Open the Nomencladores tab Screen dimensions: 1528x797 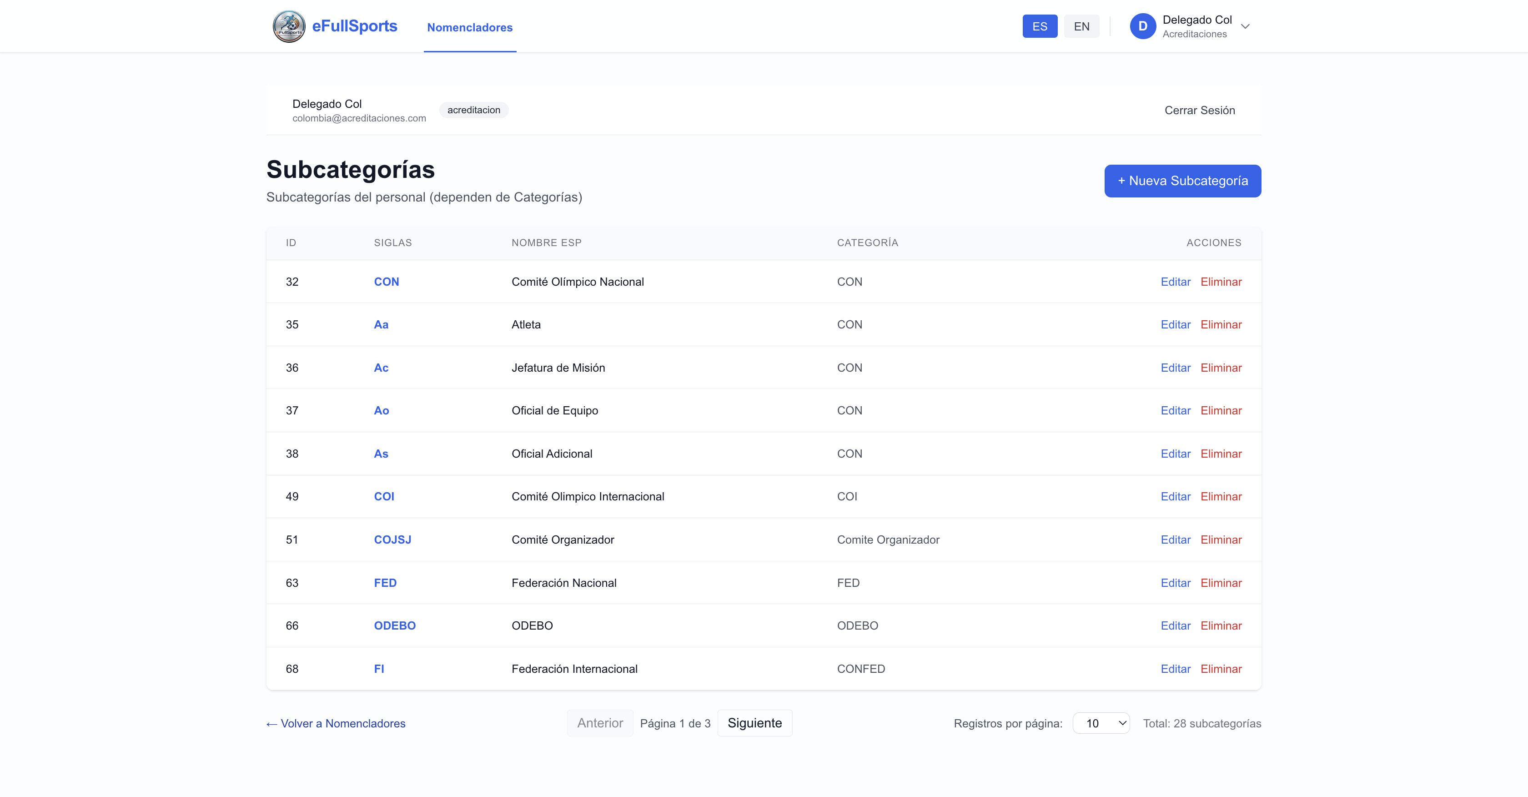coord(469,27)
